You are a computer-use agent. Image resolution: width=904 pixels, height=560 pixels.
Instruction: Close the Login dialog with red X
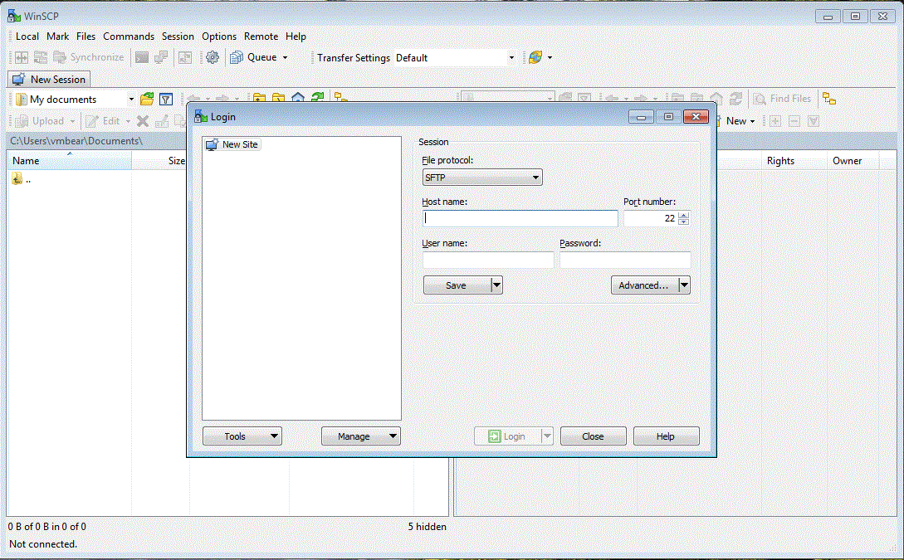coord(696,116)
